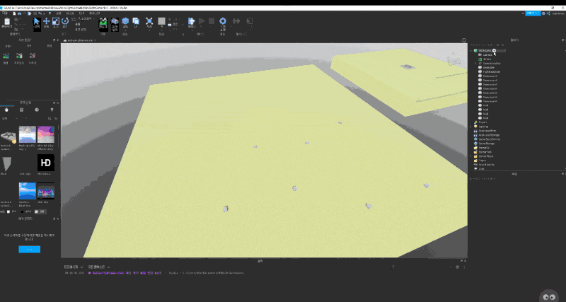Select ServerScriptService in the Explorer
Screen dimensions: 566x302
489,139
